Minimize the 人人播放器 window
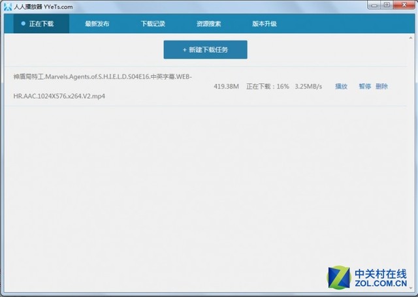This screenshot has height=297, width=418. pos(374,5)
